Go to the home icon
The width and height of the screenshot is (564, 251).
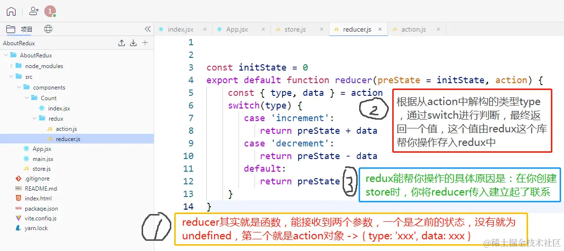click(11, 12)
